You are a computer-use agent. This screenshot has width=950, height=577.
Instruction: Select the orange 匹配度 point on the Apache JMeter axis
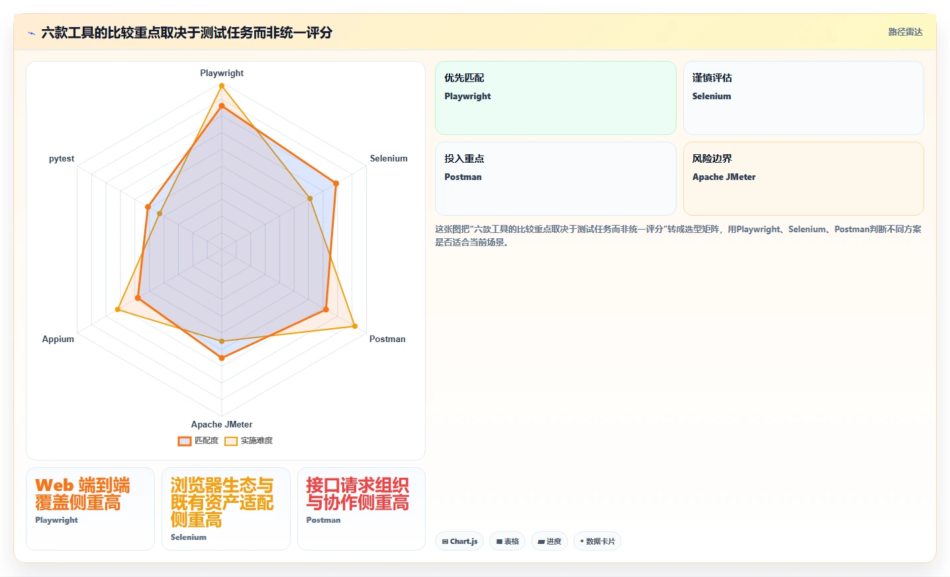(222, 358)
